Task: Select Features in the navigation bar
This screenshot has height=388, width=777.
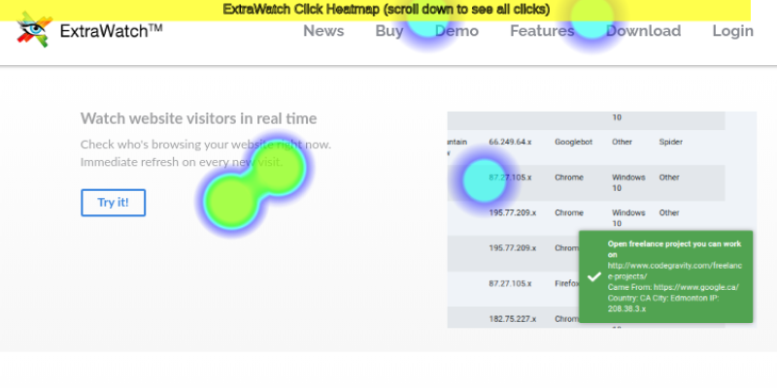Action: pos(542,31)
